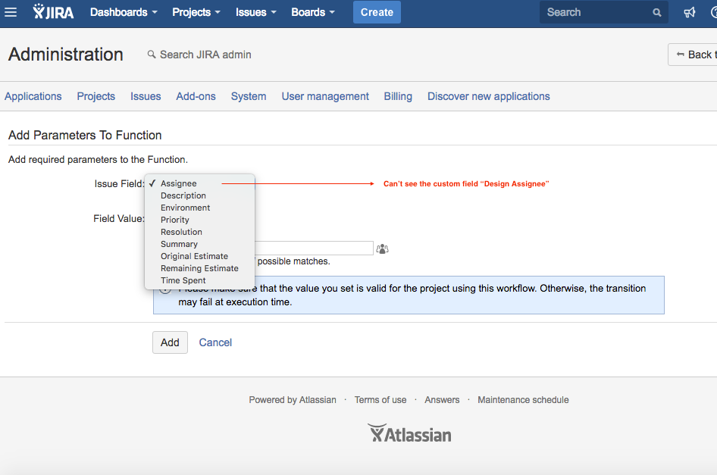The height and width of the screenshot is (475, 717).
Task: Open the User management tab
Action: pyautogui.click(x=325, y=96)
